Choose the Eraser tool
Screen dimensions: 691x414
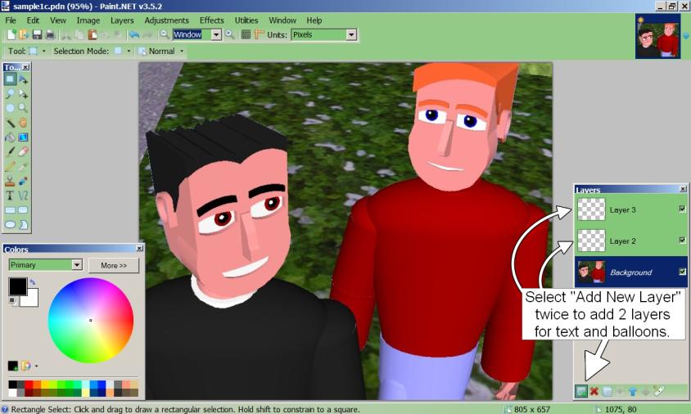click(x=23, y=151)
